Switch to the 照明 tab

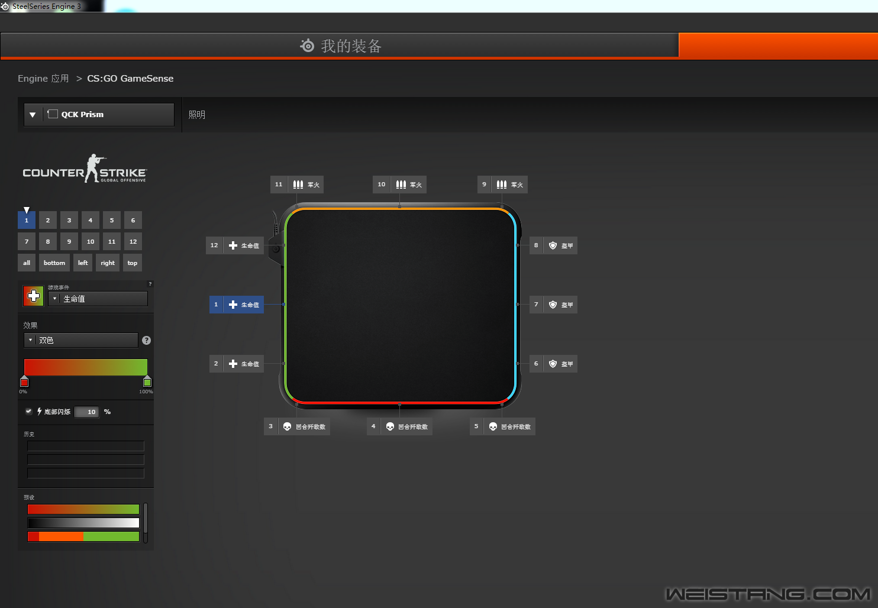[x=197, y=115]
